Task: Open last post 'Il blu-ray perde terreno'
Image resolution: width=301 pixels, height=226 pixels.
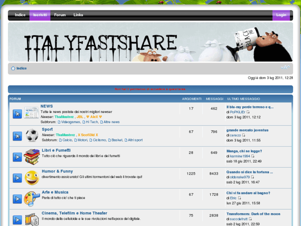Action: (x=250, y=107)
